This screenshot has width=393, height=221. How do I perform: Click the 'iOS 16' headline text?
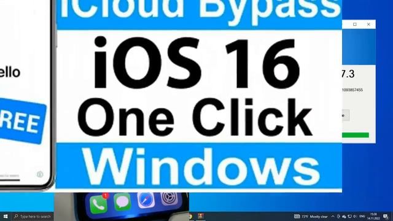point(196,63)
